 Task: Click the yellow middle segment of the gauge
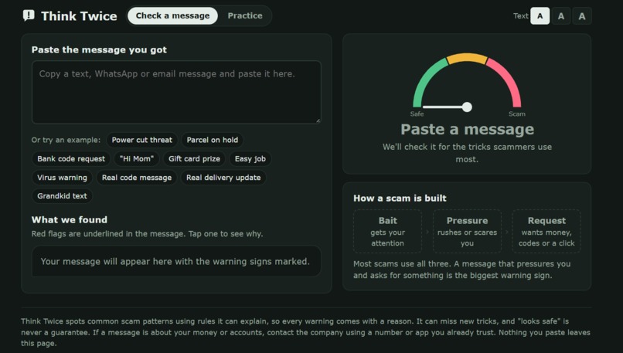pos(467,58)
